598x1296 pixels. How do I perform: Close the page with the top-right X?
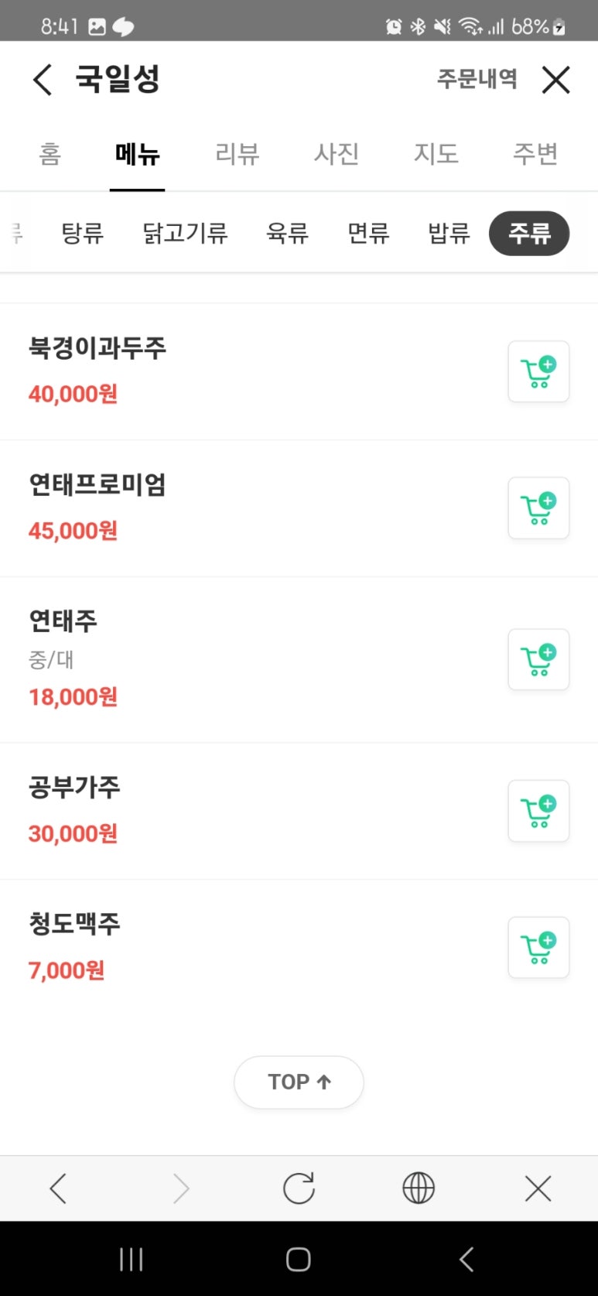coord(555,80)
